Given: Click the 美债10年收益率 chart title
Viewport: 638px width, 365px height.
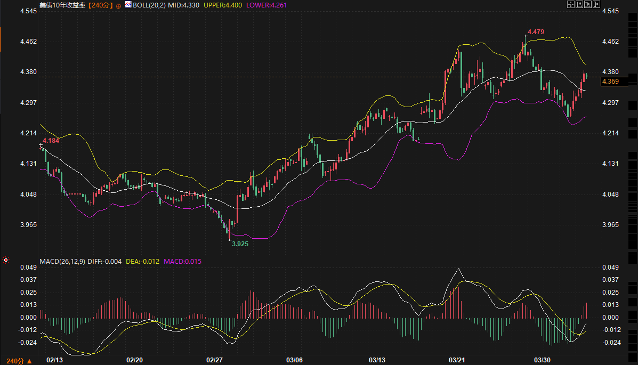Looking at the screenshot, I should 62,5.
